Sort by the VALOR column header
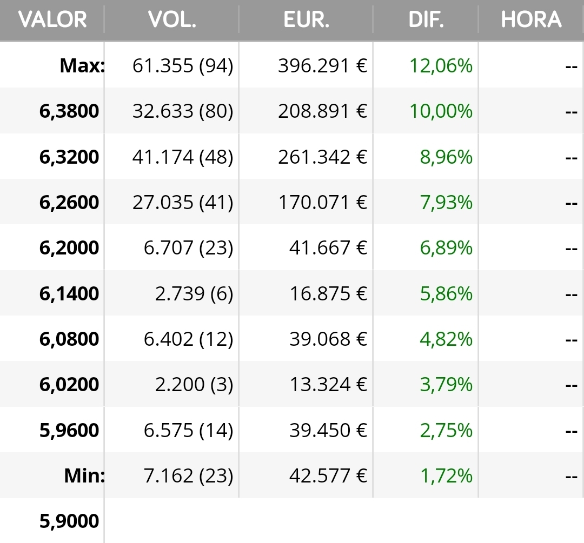The height and width of the screenshot is (543, 584). coord(52,20)
